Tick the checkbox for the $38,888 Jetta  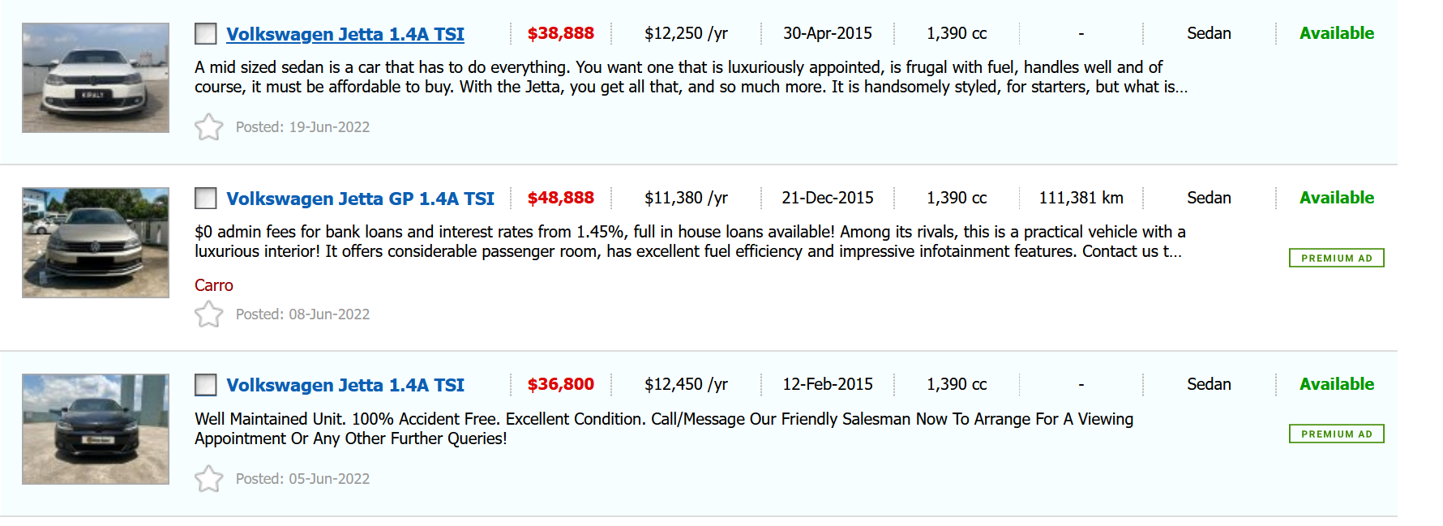click(206, 34)
